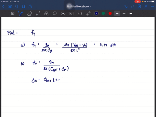Tap the screen recording indicator
Image resolution: width=156 pixels, height=117 pixels.
coord(138,2)
